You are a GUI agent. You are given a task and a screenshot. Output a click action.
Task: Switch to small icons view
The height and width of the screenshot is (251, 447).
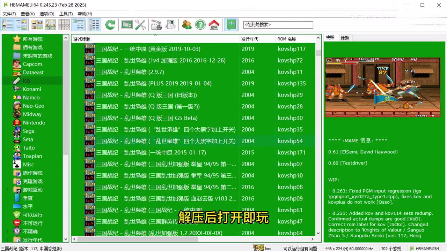point(50,25)
